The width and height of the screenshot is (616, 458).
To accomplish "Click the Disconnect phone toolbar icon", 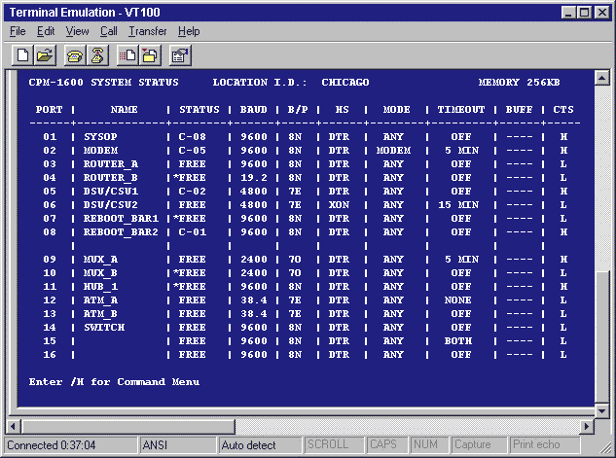I will [x=97, y=55].
